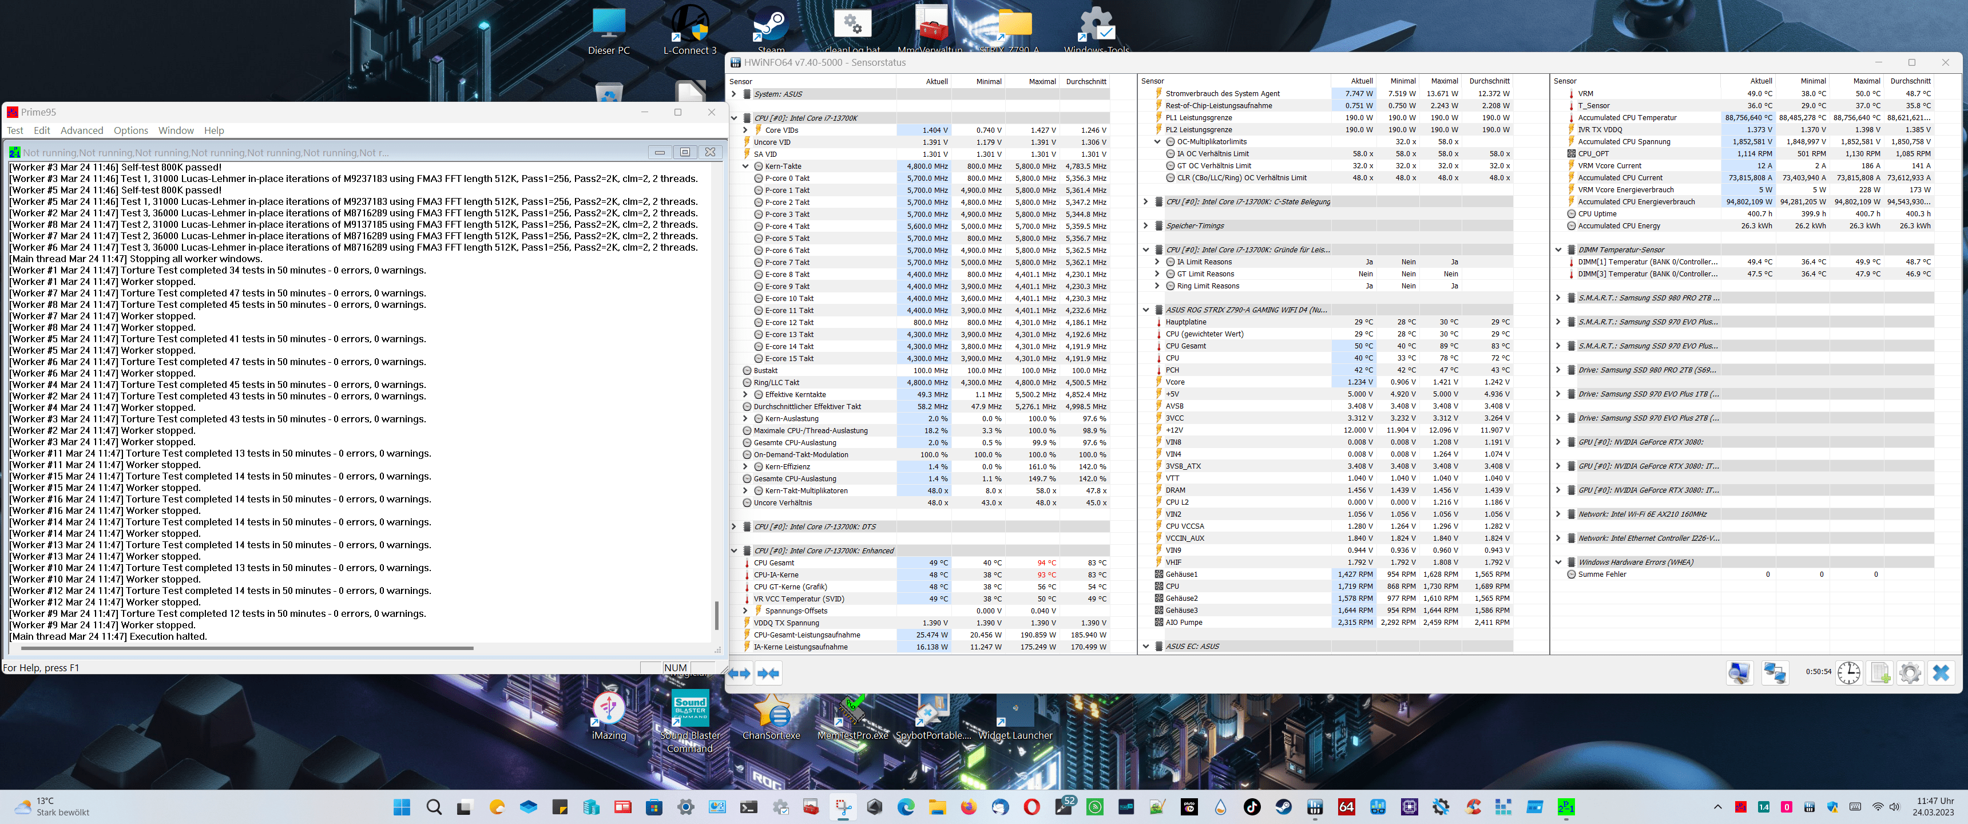This screenshot has height=824, width=1968.
Task: Click the Sensor column header in right panel
Action: tap(1635, 81)
